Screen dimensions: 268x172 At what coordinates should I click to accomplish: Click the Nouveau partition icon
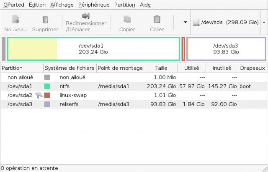click(x=15, y=19)
